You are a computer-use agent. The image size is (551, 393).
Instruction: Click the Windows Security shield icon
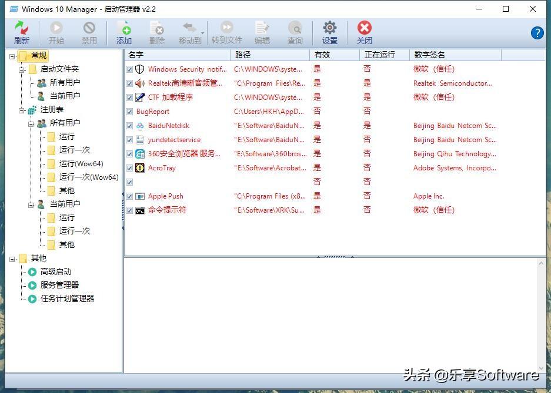tap(140, 69)
